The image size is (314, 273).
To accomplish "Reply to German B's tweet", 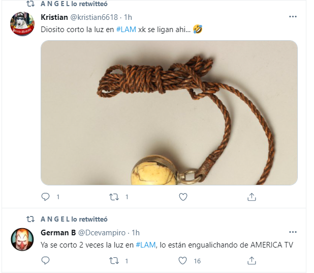I will (45, 261).
